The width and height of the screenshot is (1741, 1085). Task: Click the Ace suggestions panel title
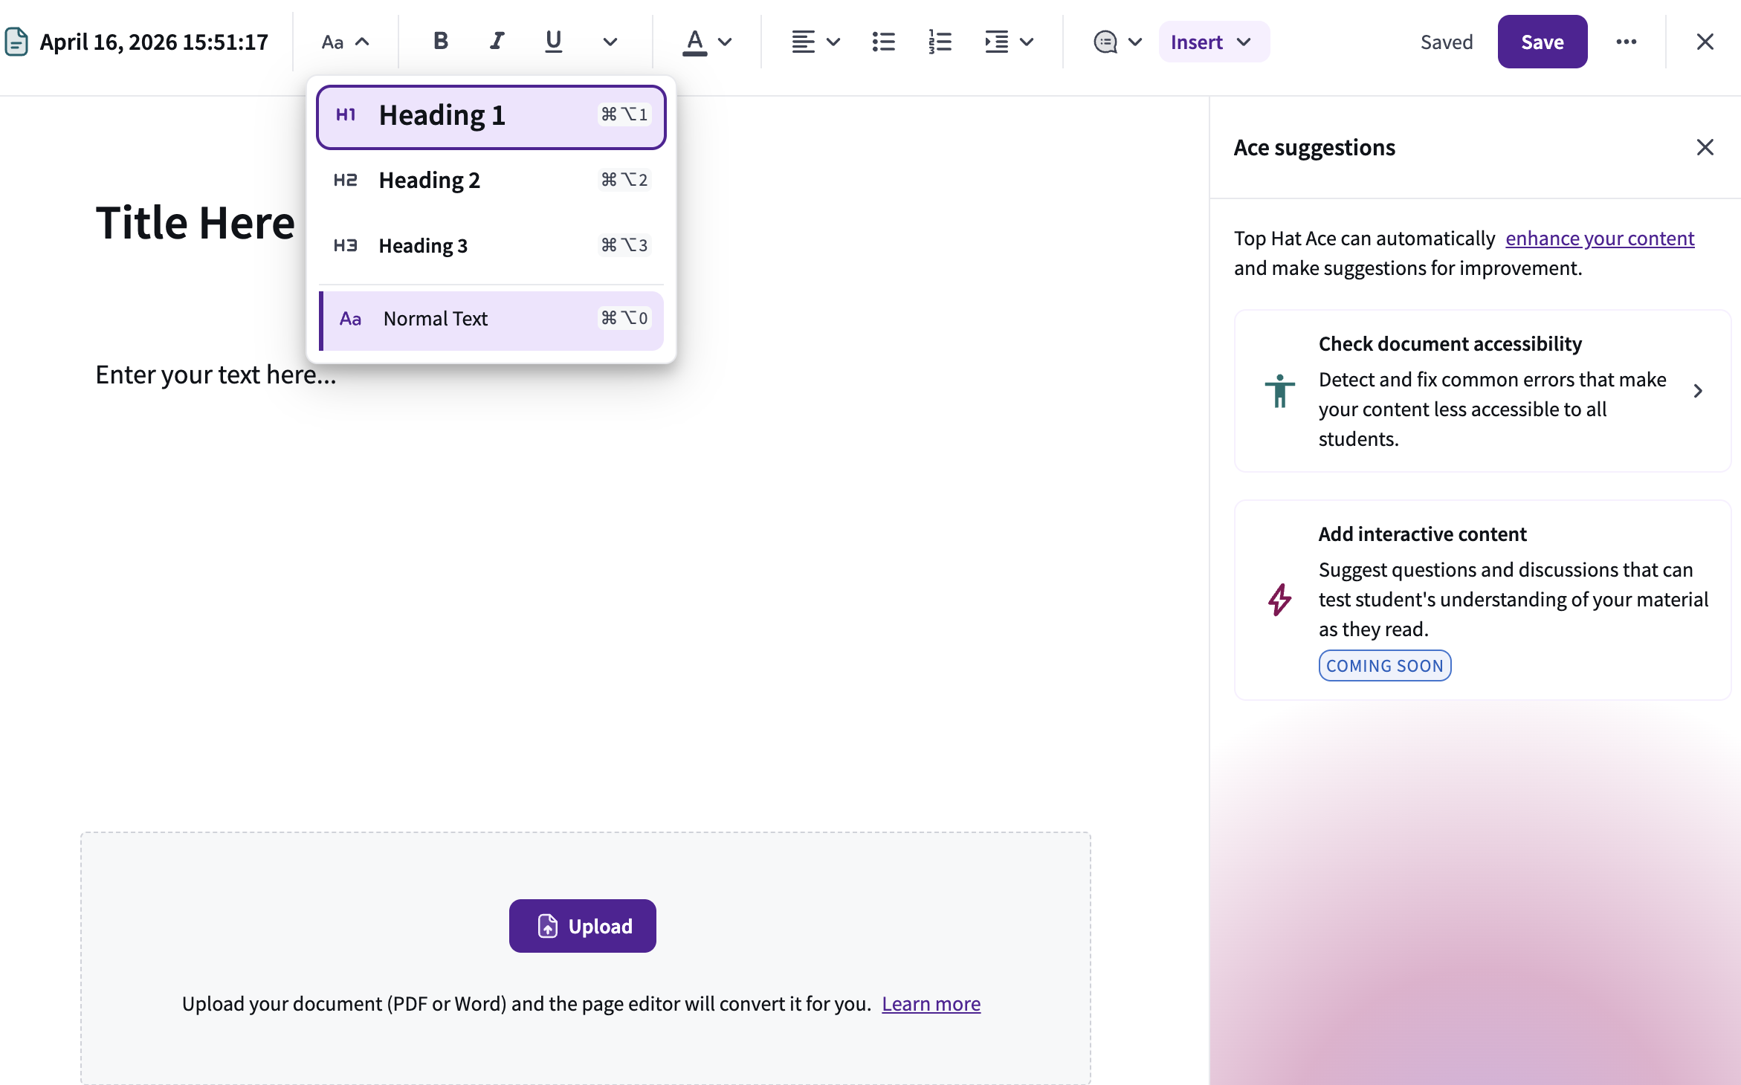1314,147
